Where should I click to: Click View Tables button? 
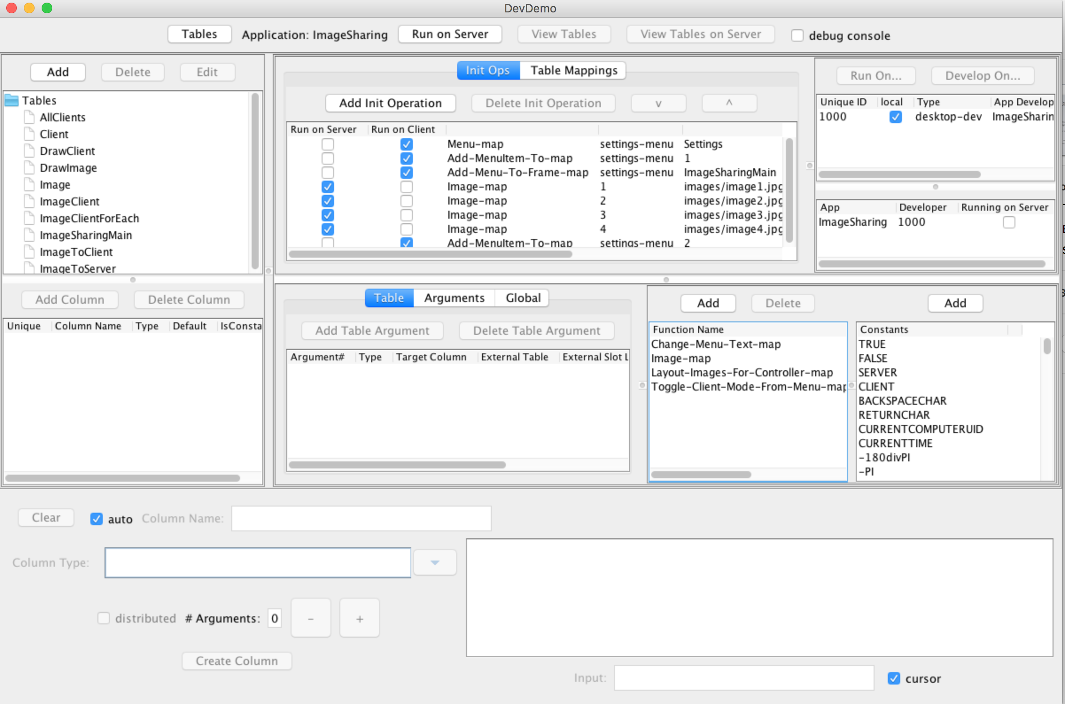point(564,34)
